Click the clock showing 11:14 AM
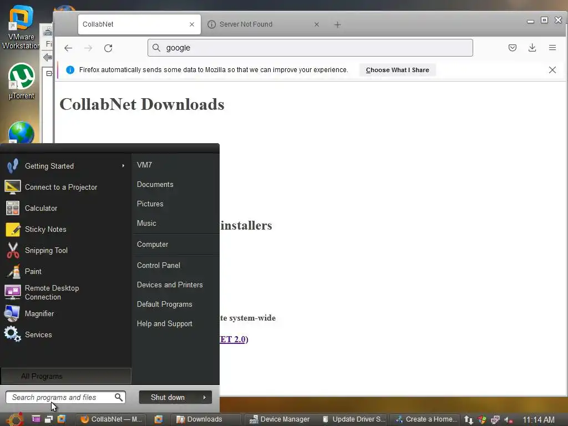568x426 pixels. [x=538, y=420]
